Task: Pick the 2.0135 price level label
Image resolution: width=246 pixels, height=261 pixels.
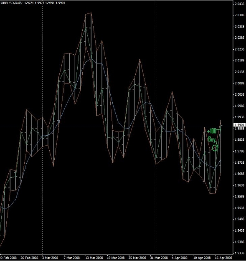Action: [240, 72]
